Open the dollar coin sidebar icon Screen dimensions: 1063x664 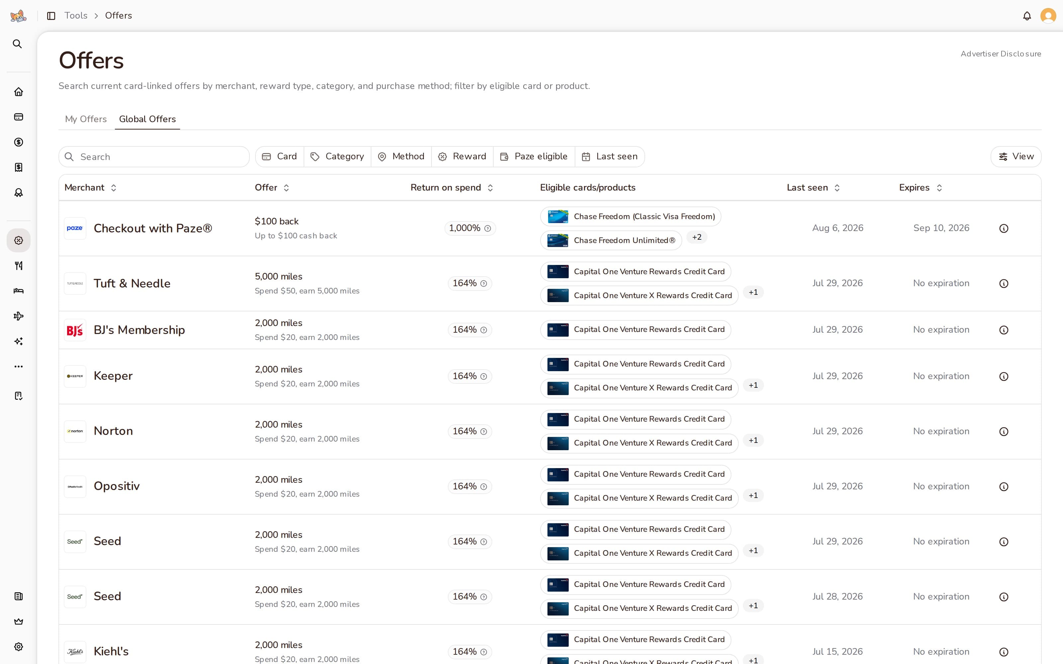[19, 142]
